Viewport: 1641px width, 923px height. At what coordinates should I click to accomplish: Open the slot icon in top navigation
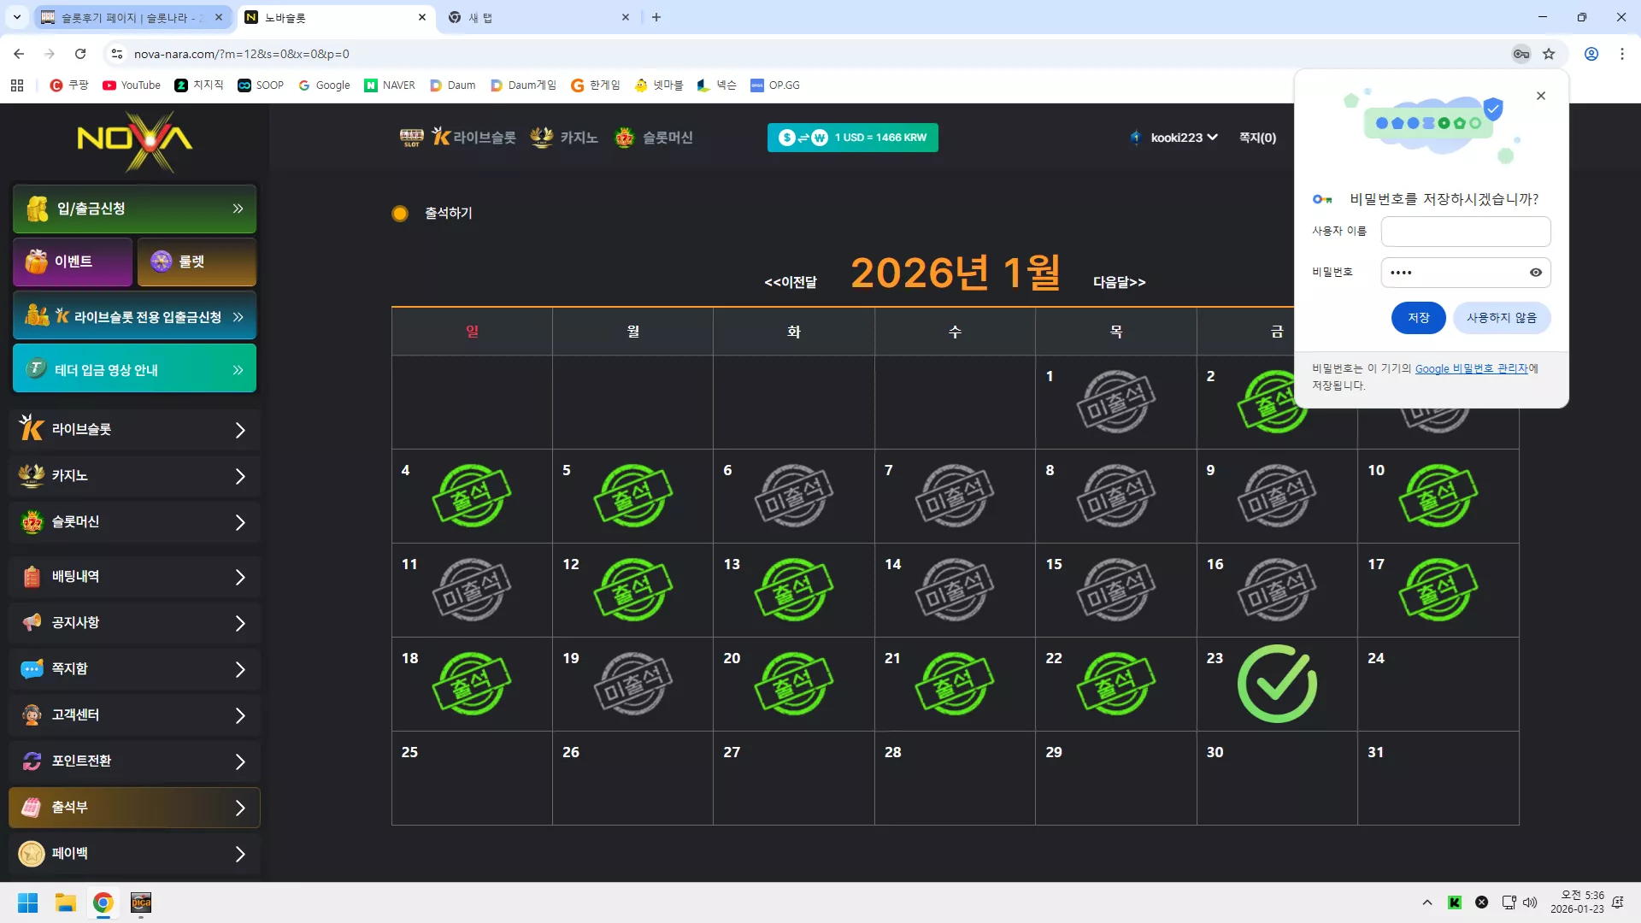click(411, 138)
